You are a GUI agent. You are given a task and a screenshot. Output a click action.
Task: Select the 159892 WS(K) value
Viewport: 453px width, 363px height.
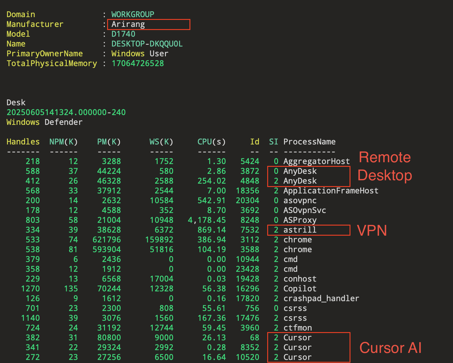click(x=159, y=240)
